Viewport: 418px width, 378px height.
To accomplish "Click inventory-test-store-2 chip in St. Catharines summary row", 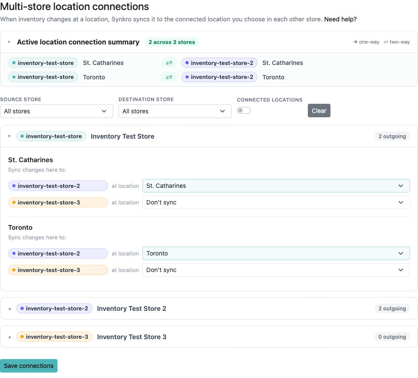I will click(x=219, y=63).
